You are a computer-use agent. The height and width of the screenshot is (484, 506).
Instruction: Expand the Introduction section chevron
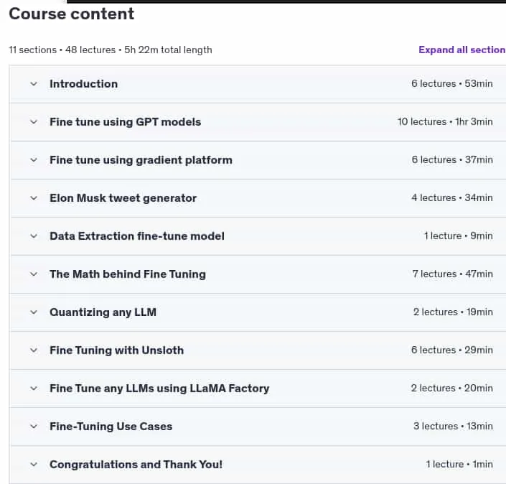point(34,84)
